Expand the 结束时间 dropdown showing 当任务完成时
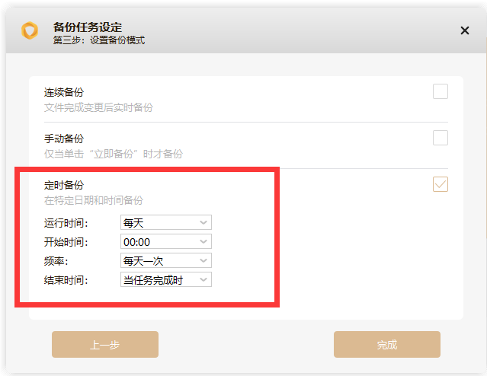Viewport: 487px width, 376px height. coord(166,279)
